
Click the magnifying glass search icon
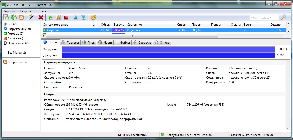[x=283, y=17]
